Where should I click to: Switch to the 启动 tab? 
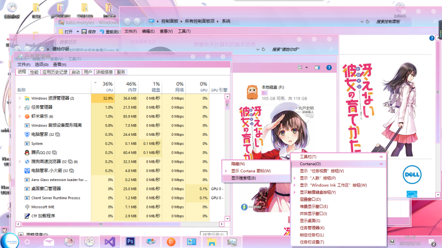(75, 72)
